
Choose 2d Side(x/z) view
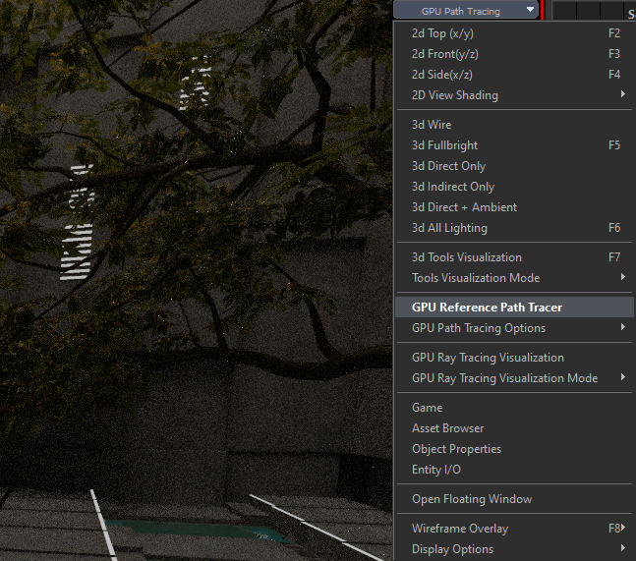click(514, 75)
